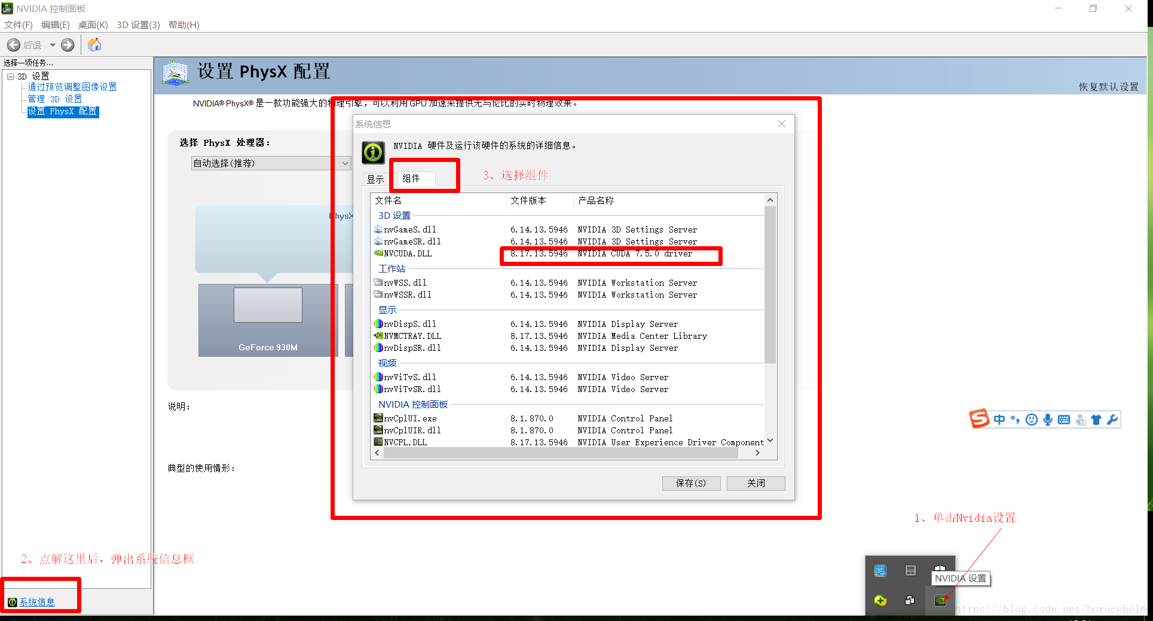Click the NVIDIA settings tray icon
The width and height of the screenshot is (1153, 621).
pyautogui.click(x=940, y=601)
